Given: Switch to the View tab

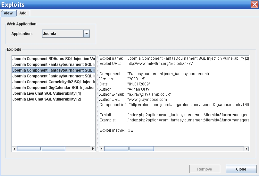Looking at the screenshot, I should [x=8, y=13].
